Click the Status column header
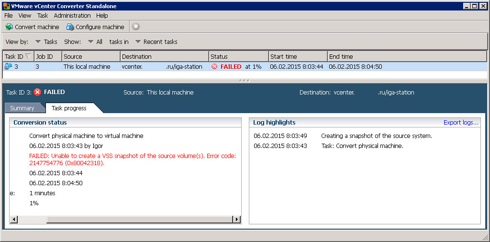This screenshot has width=490, height=242. [239, 56]
